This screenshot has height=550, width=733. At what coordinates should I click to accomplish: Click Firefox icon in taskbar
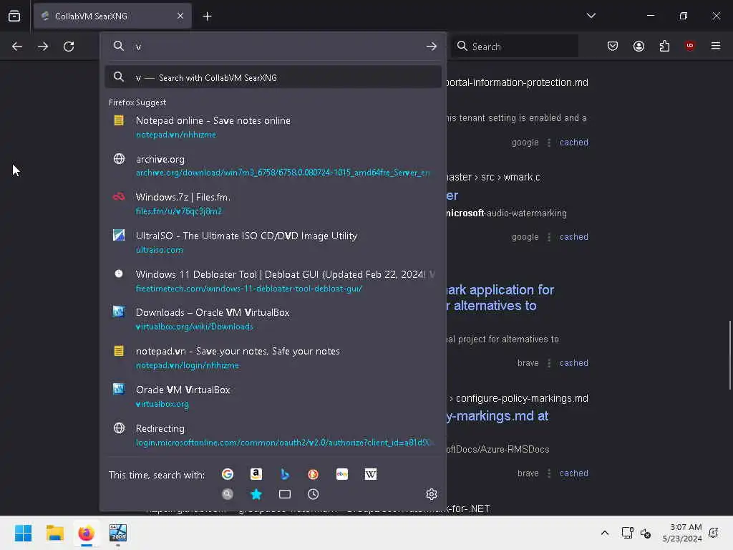[86, 533]
